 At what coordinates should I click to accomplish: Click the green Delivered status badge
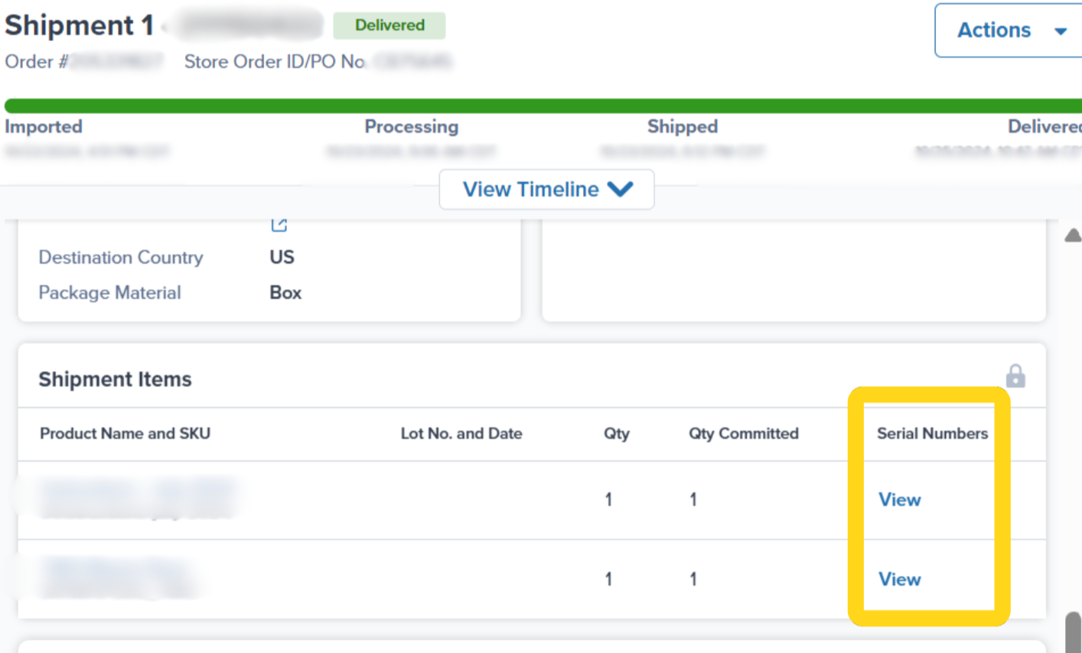click(x=389, y=25)
